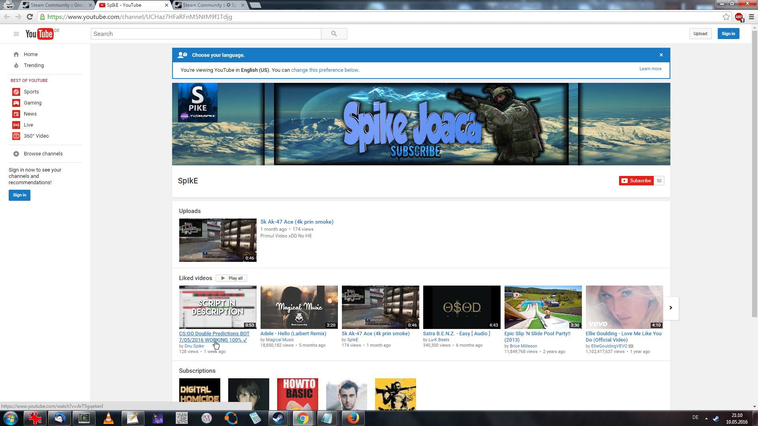Open 'change this preference below' link
758x426 pixels.
(x=325, y=70)
